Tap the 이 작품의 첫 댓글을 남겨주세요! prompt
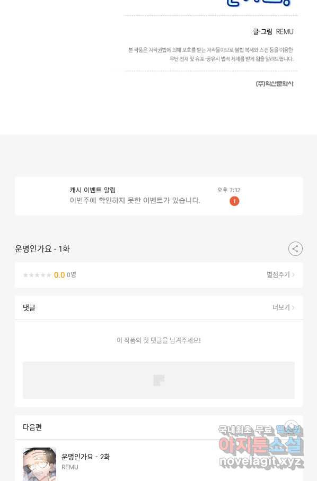 pos(158,340)
